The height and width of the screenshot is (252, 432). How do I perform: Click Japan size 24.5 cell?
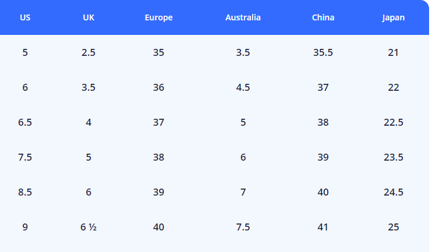click(x=394, y=192)
